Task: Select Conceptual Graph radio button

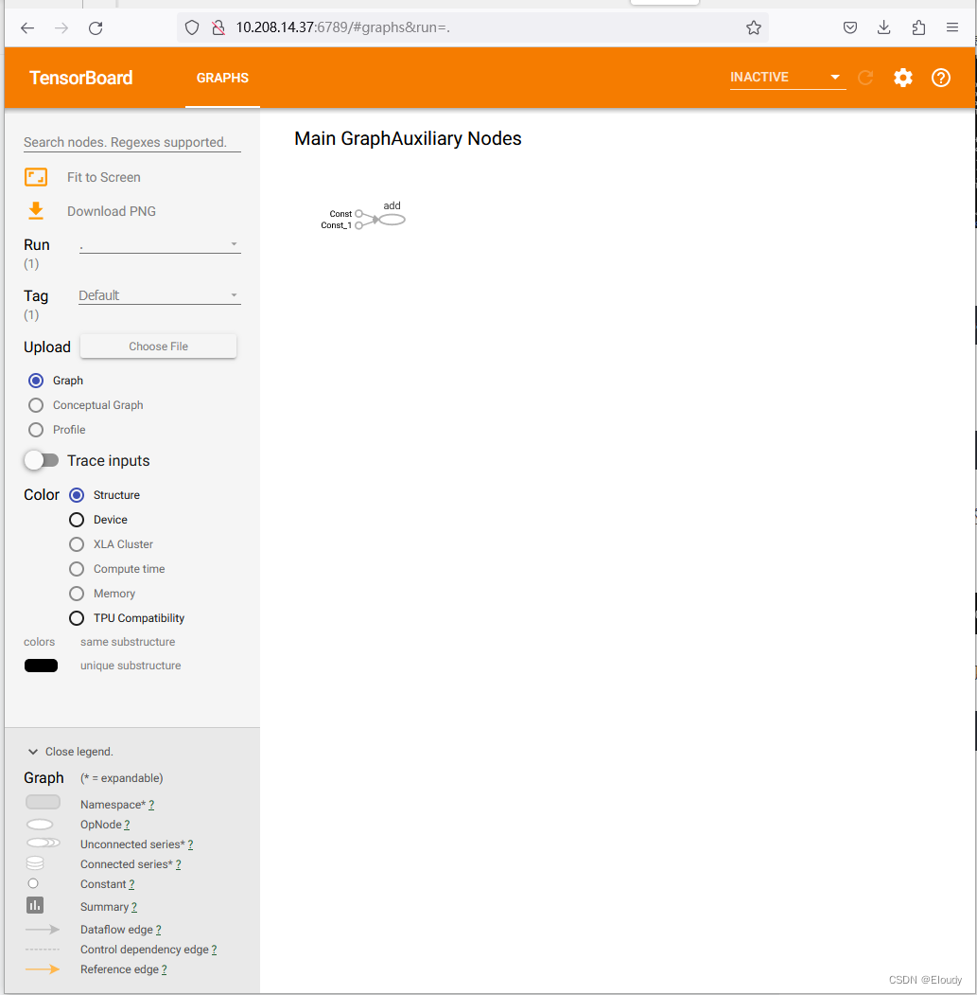Action: coord(34,404)
